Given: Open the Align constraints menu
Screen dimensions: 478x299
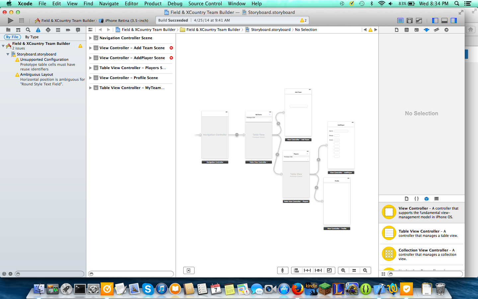Looking at the screenshot, I should [x=296, y=270].
